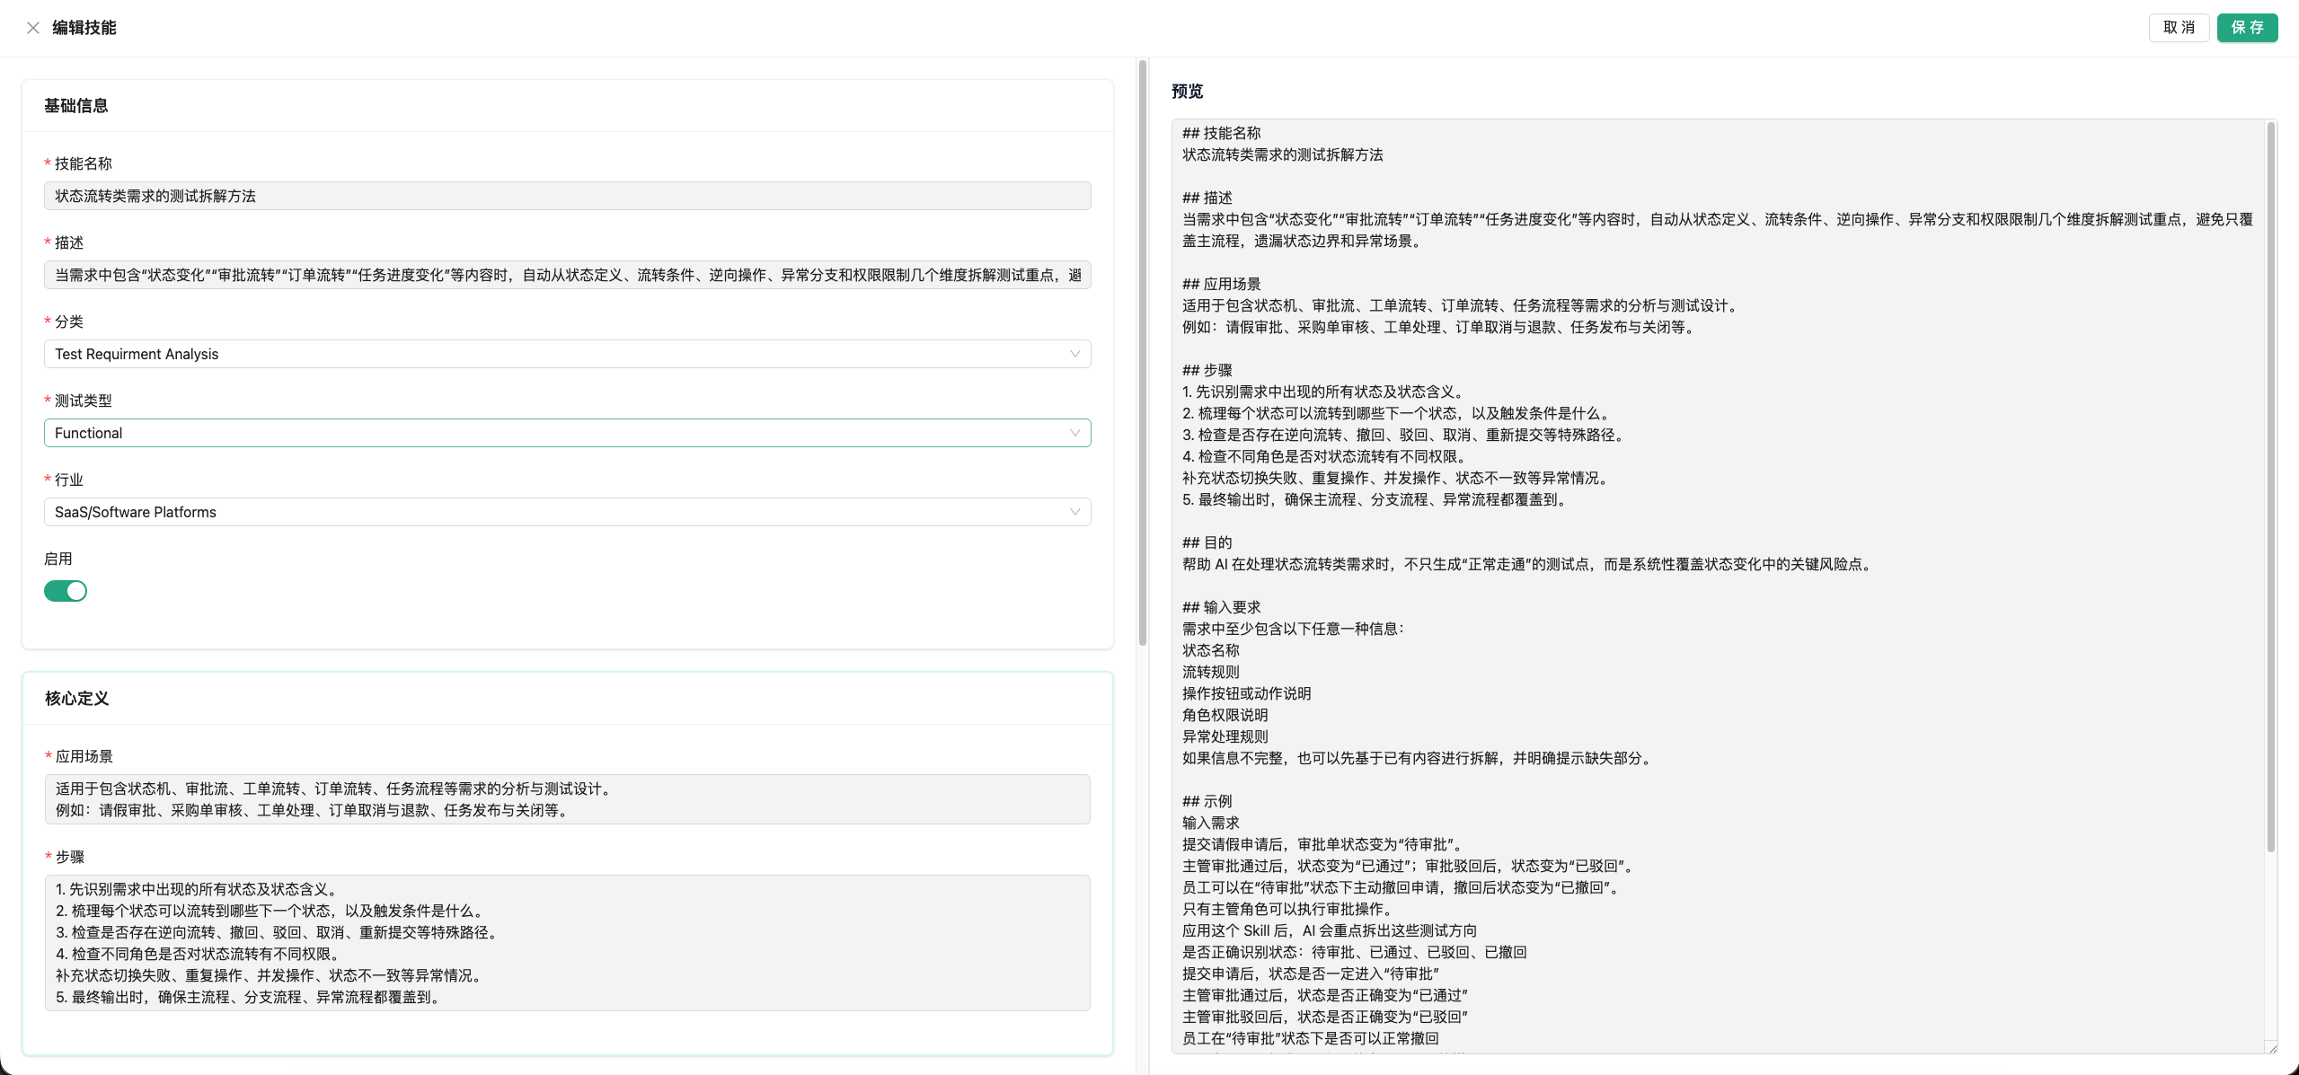
Task: Click inside the 应用场景 text area
Action: 566,799
